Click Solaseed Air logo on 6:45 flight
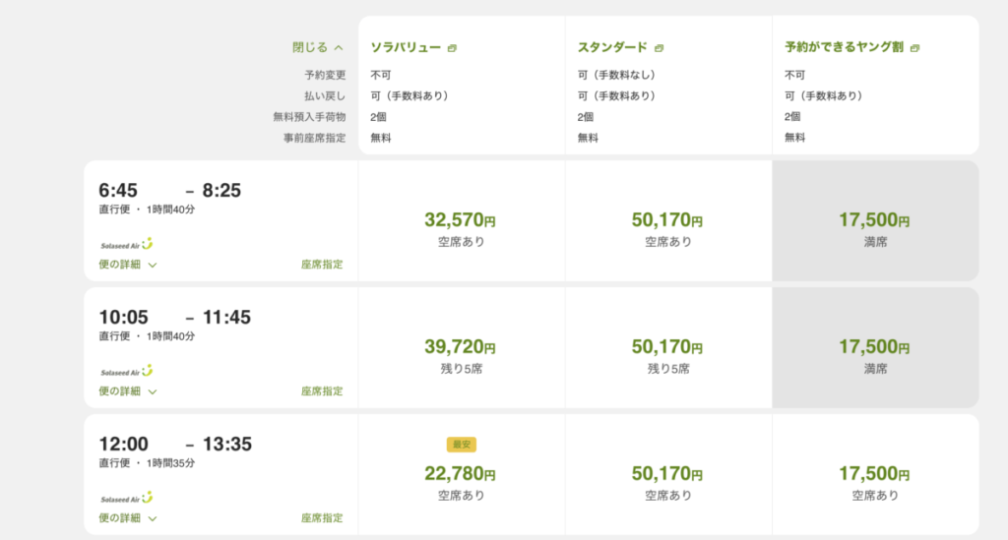 pos(127,244)
